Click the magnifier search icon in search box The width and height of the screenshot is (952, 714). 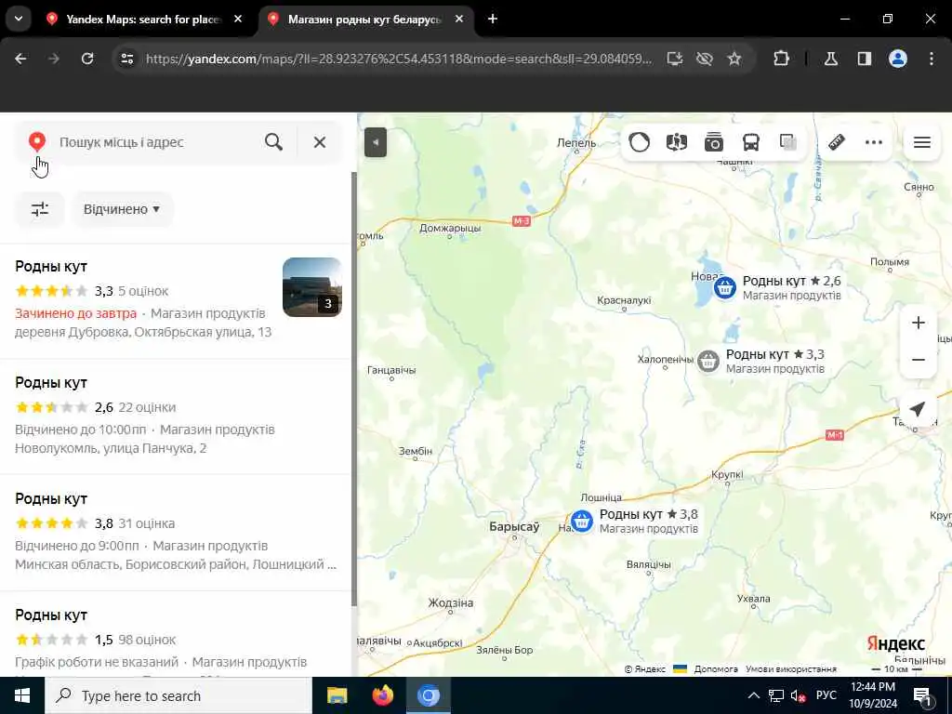(x=274, y=142)
